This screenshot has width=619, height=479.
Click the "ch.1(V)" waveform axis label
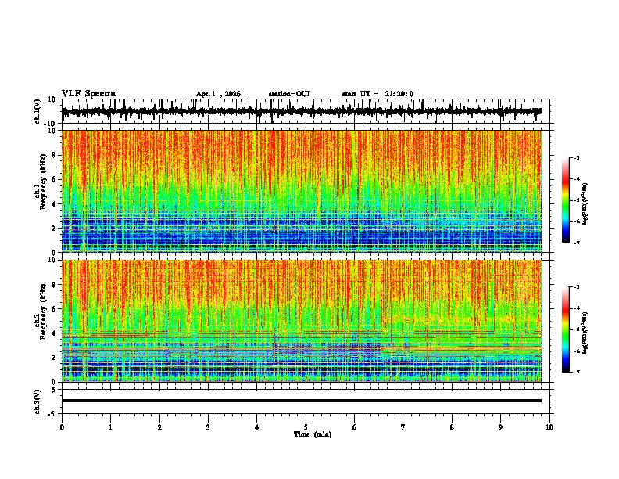[x=38, y=111]
